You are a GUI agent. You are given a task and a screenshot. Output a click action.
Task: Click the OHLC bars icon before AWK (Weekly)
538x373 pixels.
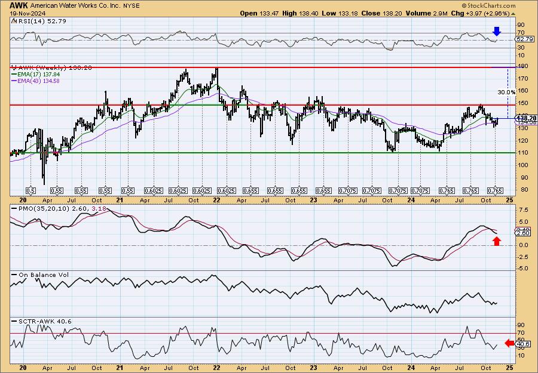pos(13,67)
